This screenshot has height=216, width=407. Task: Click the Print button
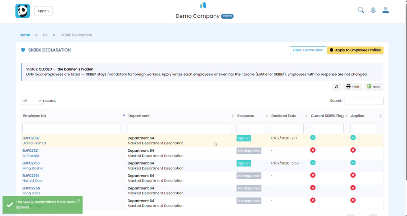click(353, 87)
